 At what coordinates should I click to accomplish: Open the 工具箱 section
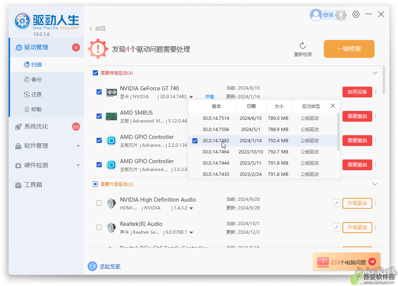[x=47, y=185]
